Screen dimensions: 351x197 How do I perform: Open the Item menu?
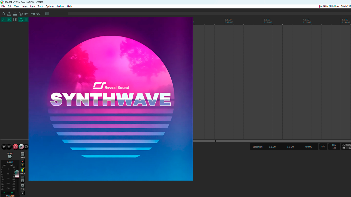[32, 6]
